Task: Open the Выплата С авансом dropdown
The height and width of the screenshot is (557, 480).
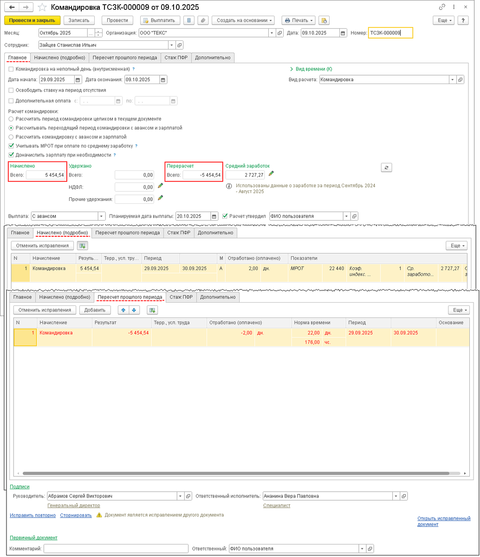Action: point(102,216)
